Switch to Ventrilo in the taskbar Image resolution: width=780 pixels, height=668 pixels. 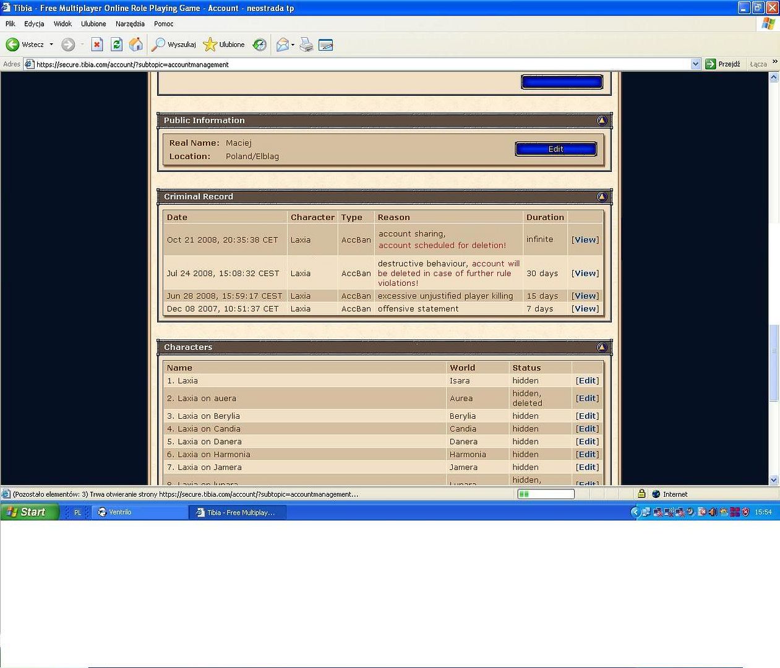click(140, 512)
